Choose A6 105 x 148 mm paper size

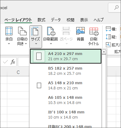click(x=66, y=100)
